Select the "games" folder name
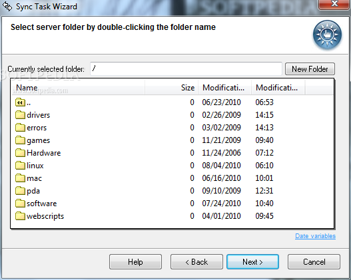Screen dimensions: 351x280 (x=38, y=140)
